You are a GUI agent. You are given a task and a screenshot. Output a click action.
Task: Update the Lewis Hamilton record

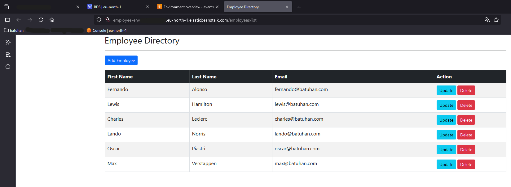click(x=446, y=105)
